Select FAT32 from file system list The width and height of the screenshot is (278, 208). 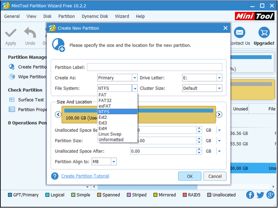coord(117,100)
